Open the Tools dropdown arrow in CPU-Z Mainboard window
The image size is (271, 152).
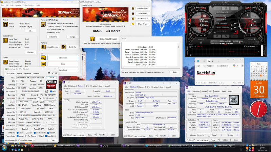[x=156, y=136]
